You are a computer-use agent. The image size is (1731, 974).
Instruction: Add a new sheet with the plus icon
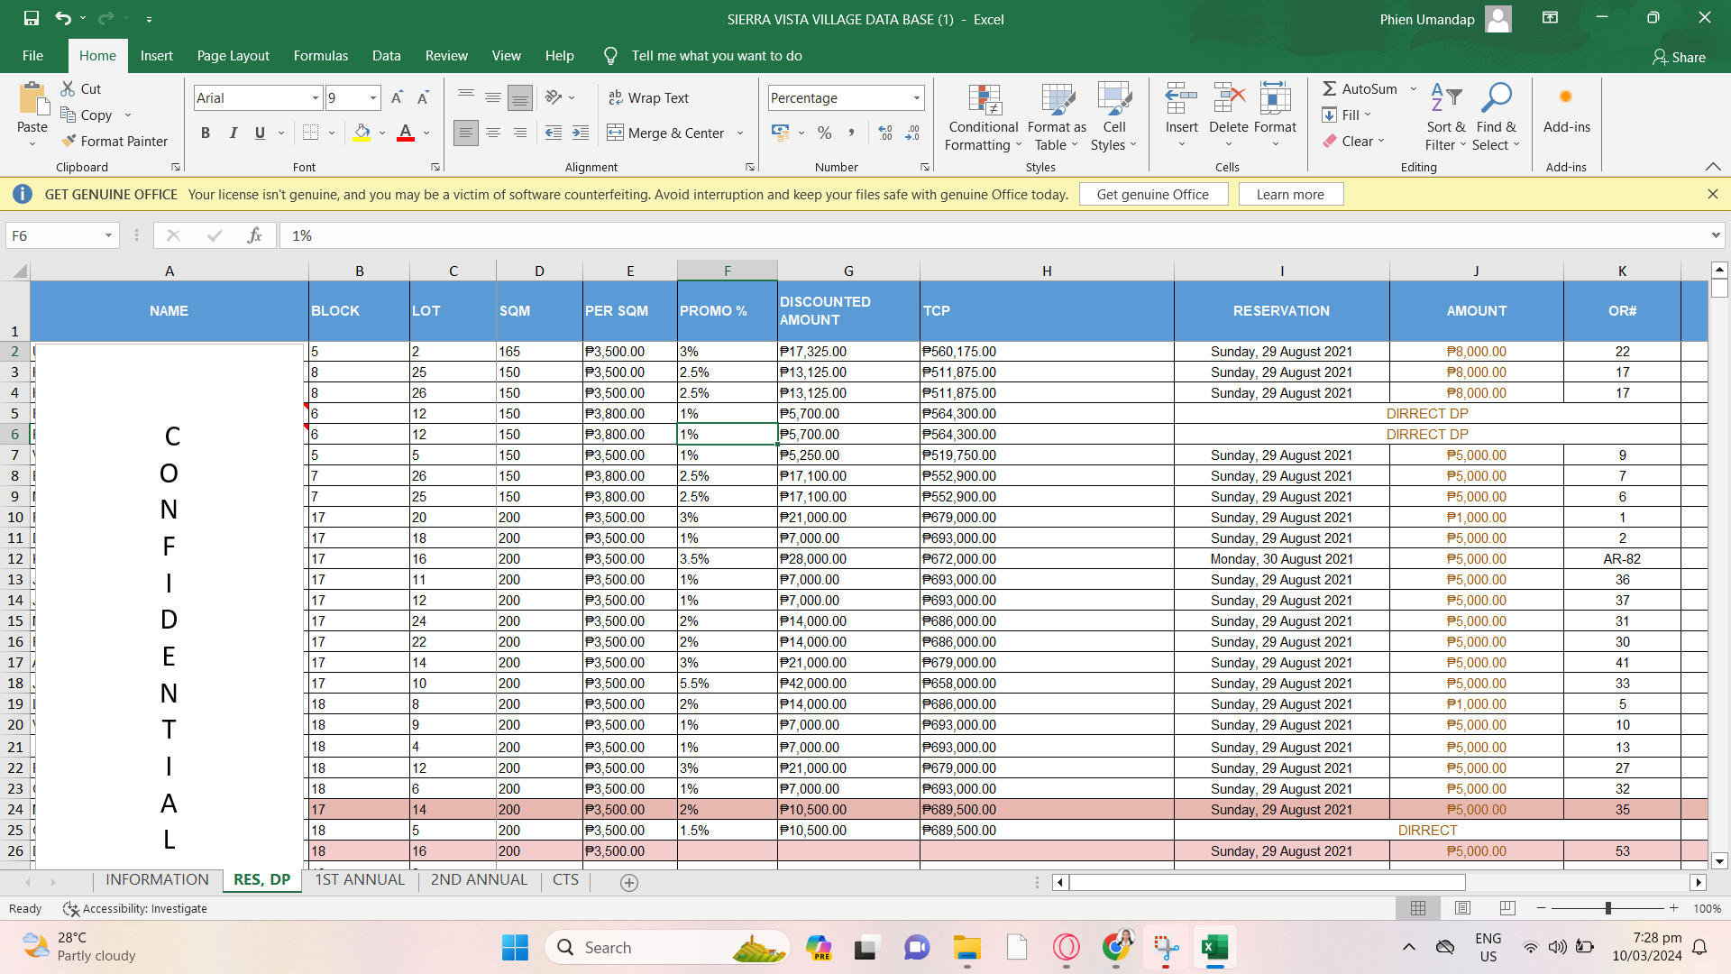click(x=629, y=883)
